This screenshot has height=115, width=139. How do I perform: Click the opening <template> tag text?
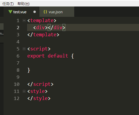coord(42,21)
